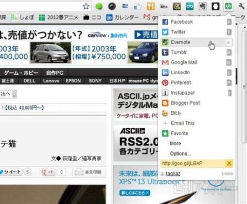Open しょぼ bookmark
247x204 pixels.
click(23, 18)
